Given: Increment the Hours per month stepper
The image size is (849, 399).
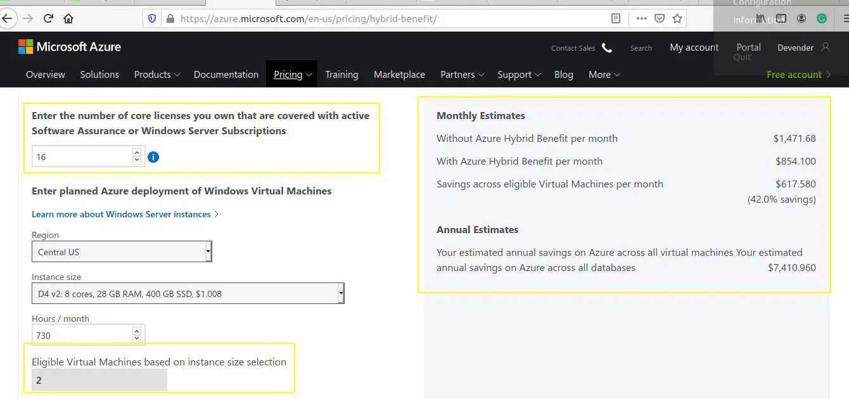Looking at the screenshot, I should (x=136, y=331).
